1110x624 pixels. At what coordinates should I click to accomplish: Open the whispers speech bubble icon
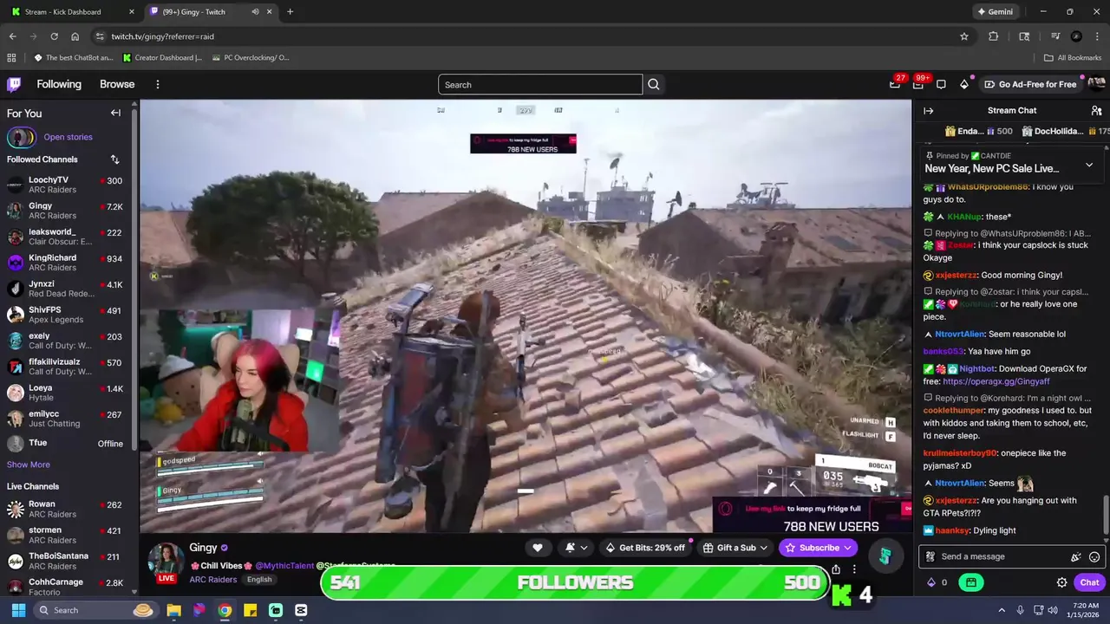(941, 84)
